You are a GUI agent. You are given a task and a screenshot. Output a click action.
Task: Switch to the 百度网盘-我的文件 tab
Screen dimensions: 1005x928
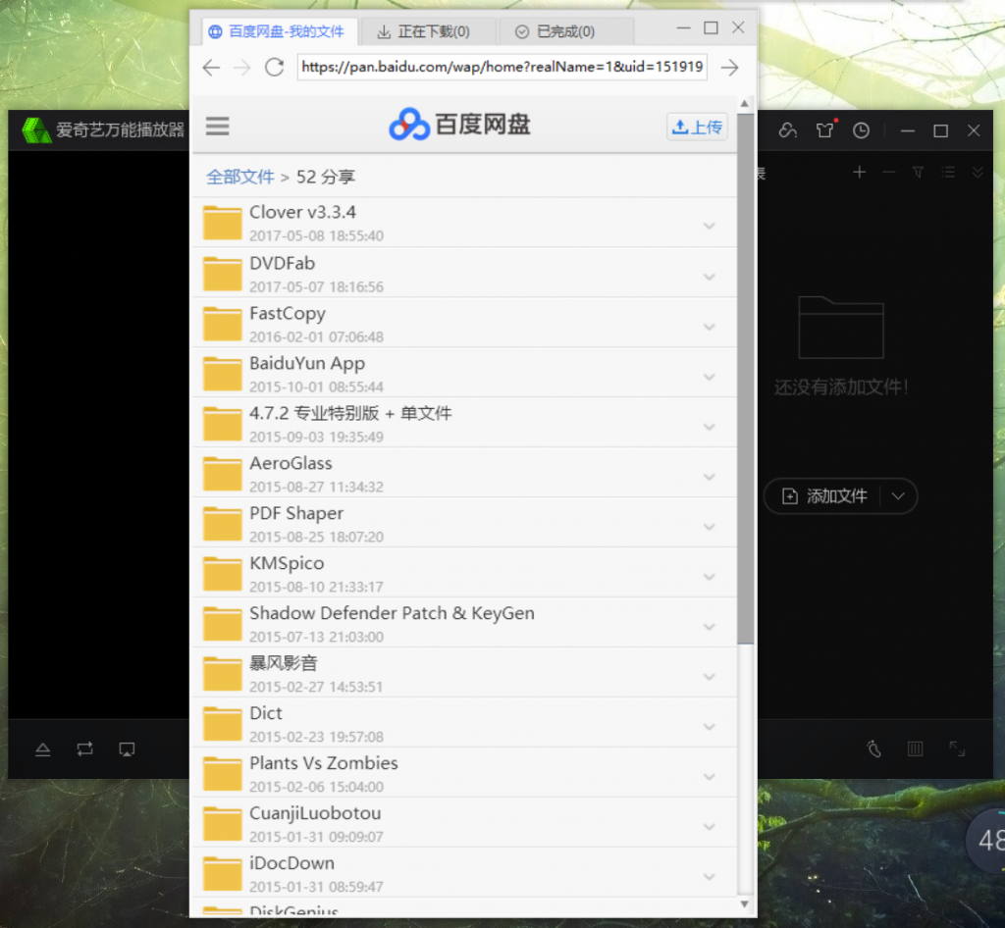point(280,31)
